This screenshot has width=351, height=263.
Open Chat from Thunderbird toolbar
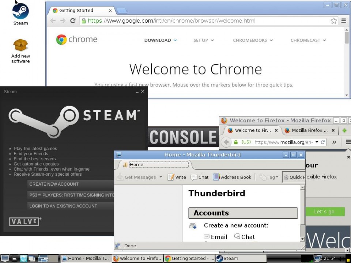[x=200, y=177]
